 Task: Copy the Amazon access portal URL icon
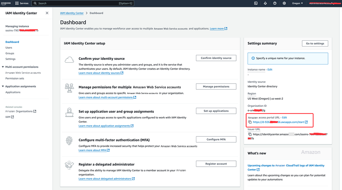(250, 122)
